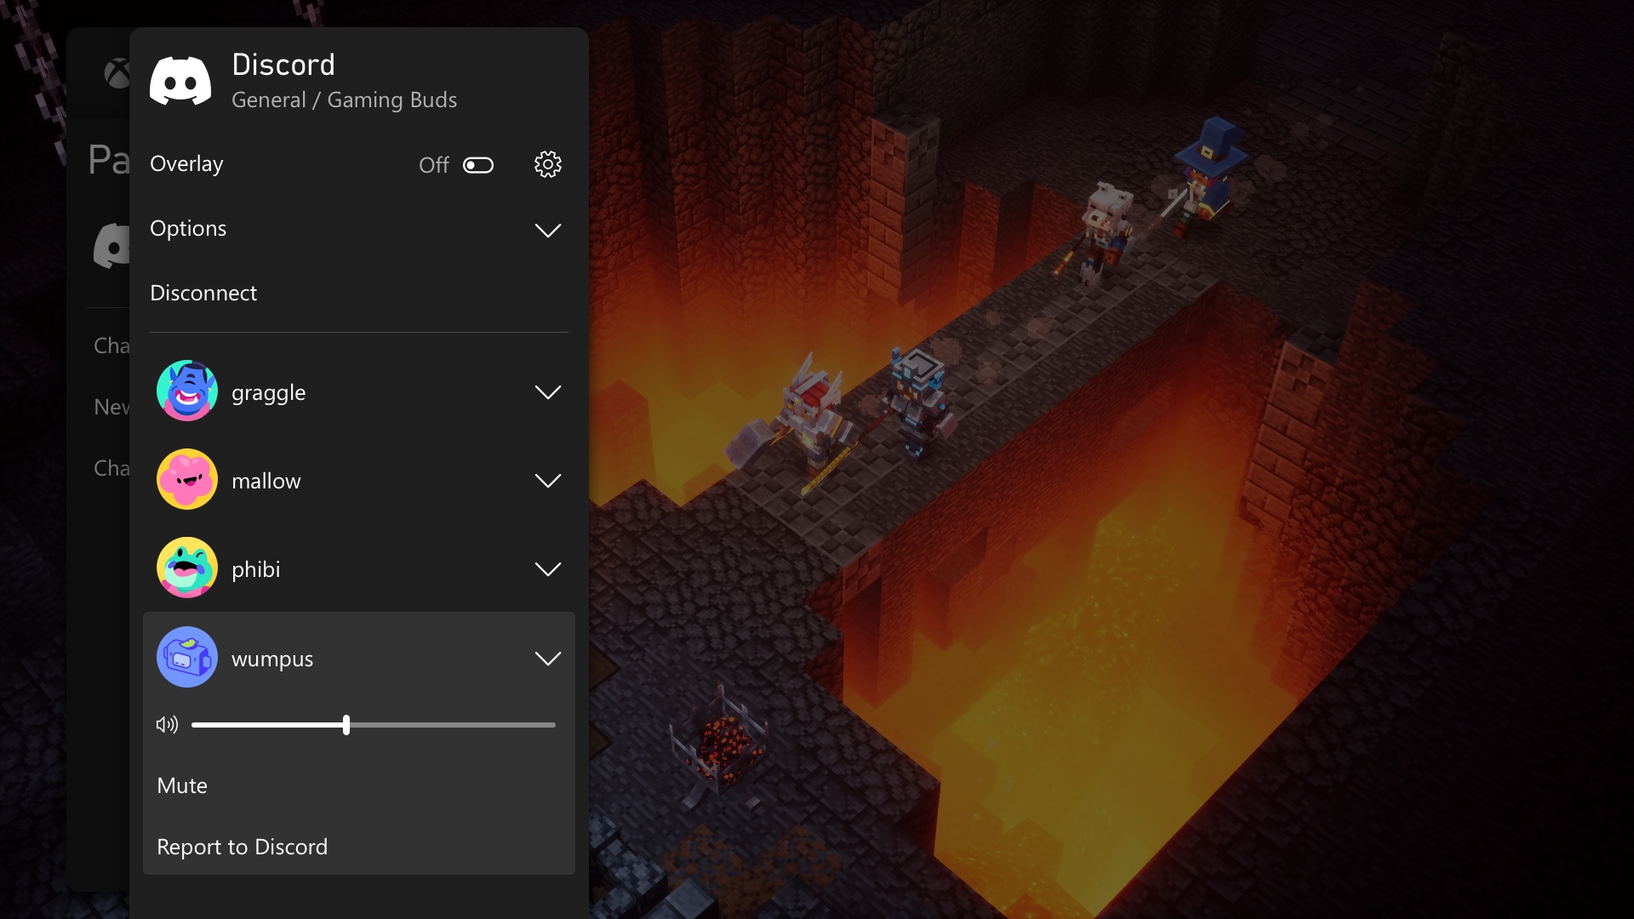Click mallow user avatar icon
The image size is (1634, 919).
(187, 480)
